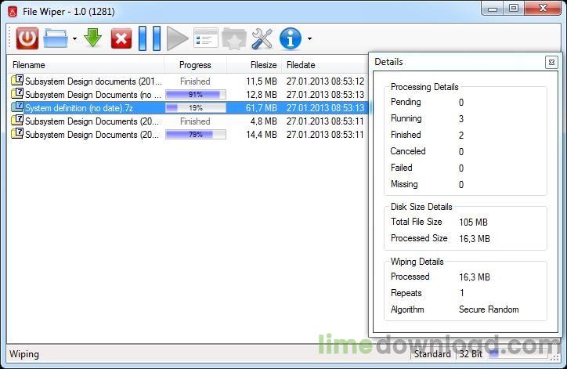Cancel wiping with the red X icon
Screen dimensions: 567x369
point(121,38)
